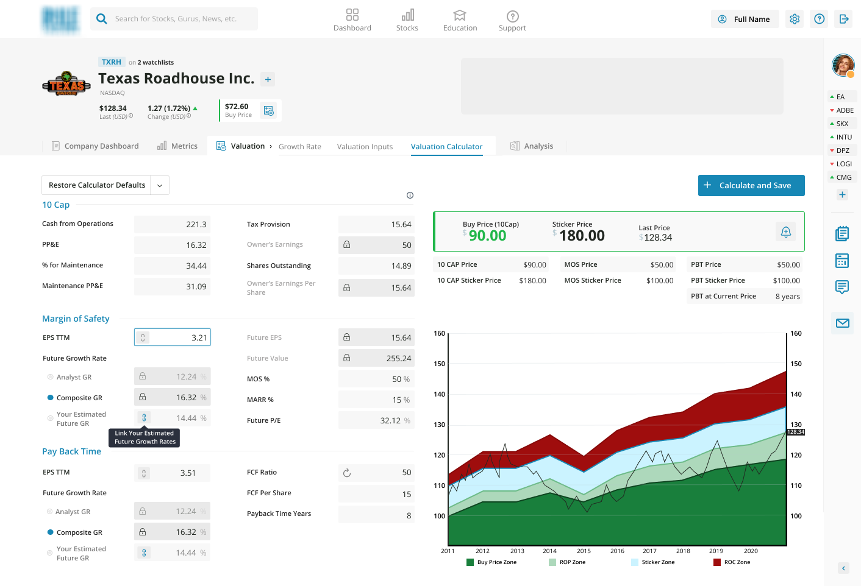Select Composite GR radio under Pay Back Time
This screenshot has width=861, height=586.
pyautogui.click(x=50, y=532)
